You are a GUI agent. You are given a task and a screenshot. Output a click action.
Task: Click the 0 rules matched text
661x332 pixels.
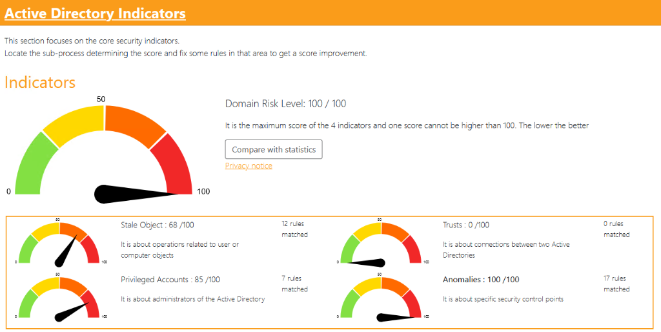coord(616,229)
